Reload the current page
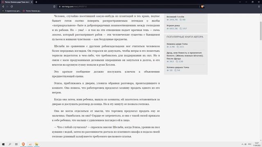This screenshot has height=147, width=262. (12, 7)
